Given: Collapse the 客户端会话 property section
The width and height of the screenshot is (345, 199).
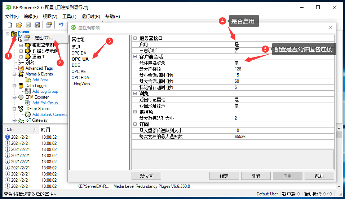Looking at the screenshot, I should coord(135,57).
